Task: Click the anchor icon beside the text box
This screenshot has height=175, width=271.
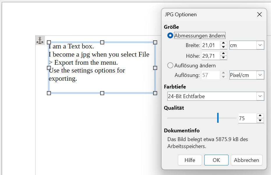Action: (x=40, y=40)
